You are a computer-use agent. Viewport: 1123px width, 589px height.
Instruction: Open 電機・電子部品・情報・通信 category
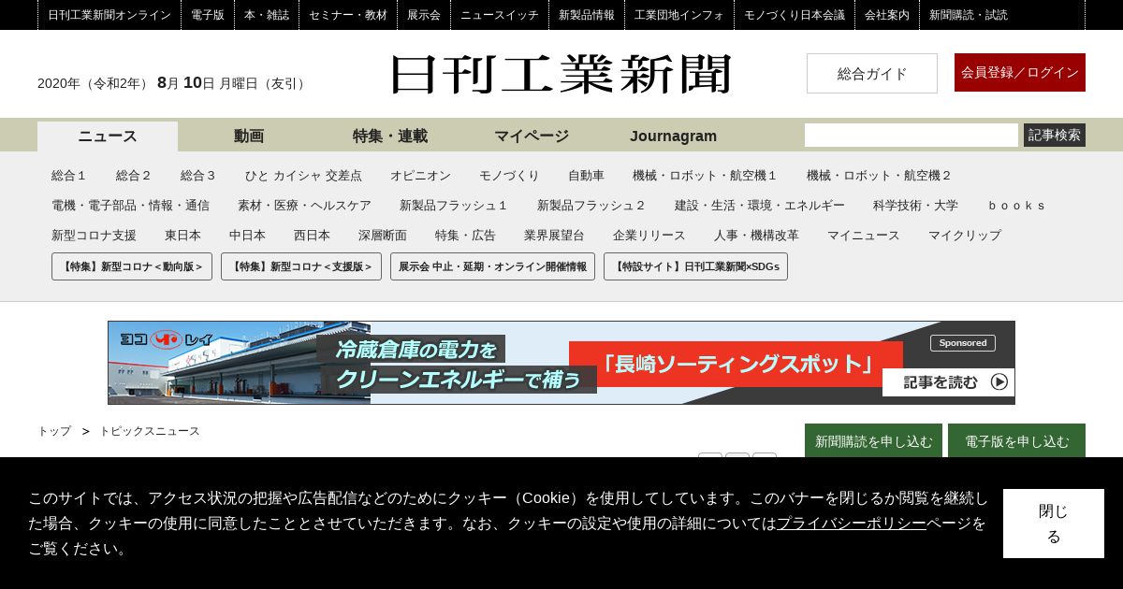(x=130, y=206)
